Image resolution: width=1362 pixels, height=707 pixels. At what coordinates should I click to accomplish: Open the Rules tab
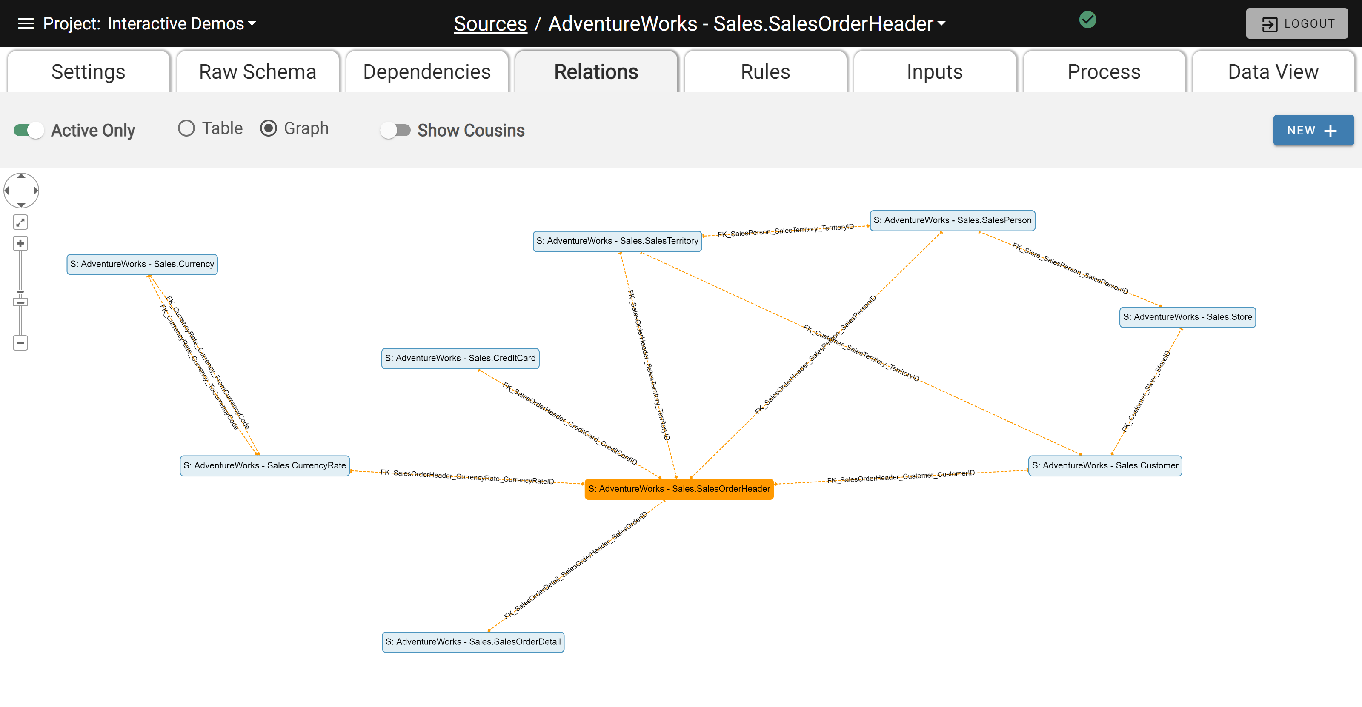(765, 72)
